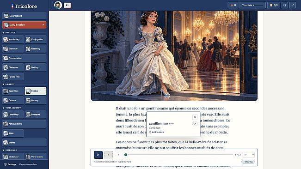Click the Cinderella story illustration

[174, 55]
